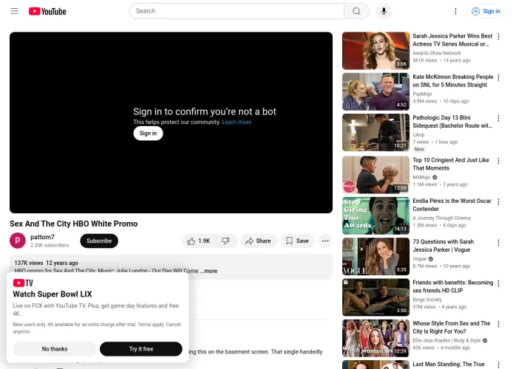Screen dimensions: 513x369
Task: Open options for Top 10 Cringiest video
Action: (x=498, y=161)
